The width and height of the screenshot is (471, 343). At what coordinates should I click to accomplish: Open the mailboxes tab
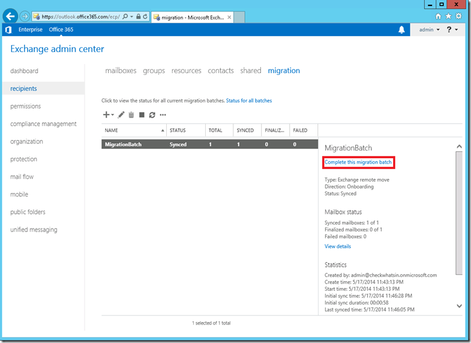[121, 71]
